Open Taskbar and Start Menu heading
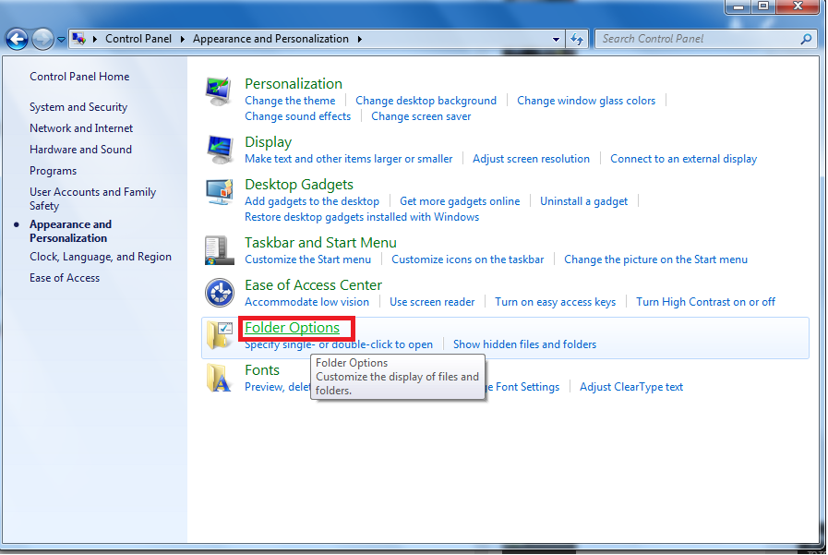Viewport: 828px width, 555px height. tap(320, 243)
